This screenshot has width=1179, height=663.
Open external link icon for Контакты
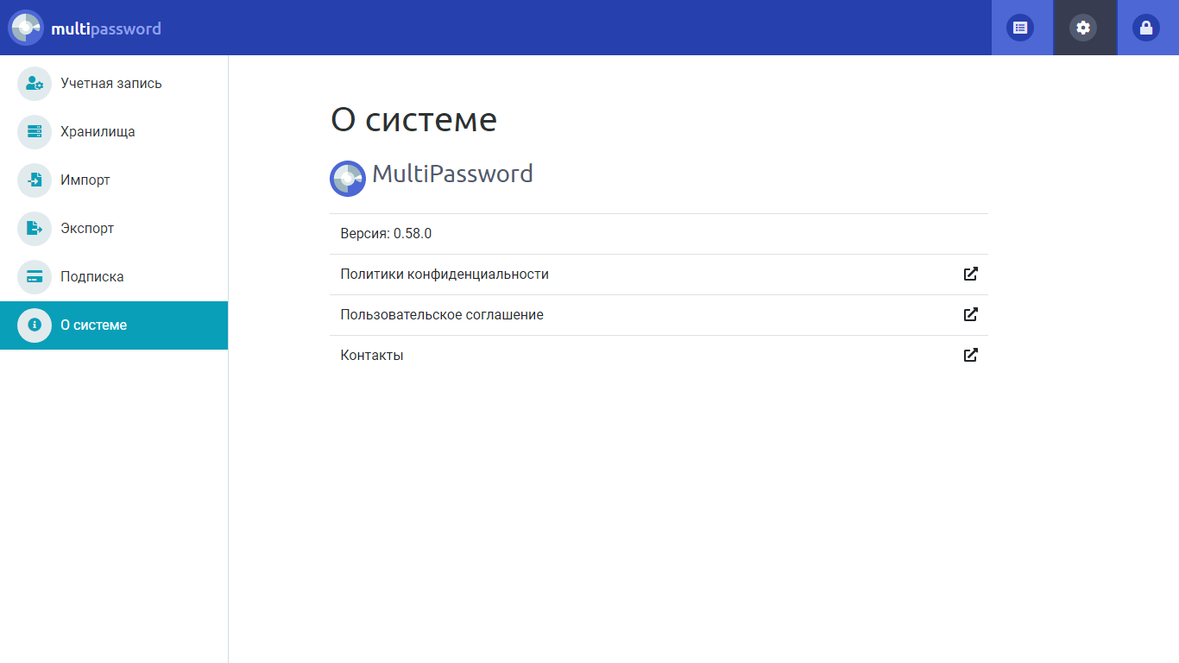pos(971,355)
